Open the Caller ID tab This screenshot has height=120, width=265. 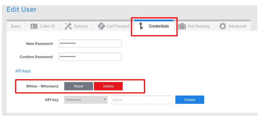pos(47,26)
